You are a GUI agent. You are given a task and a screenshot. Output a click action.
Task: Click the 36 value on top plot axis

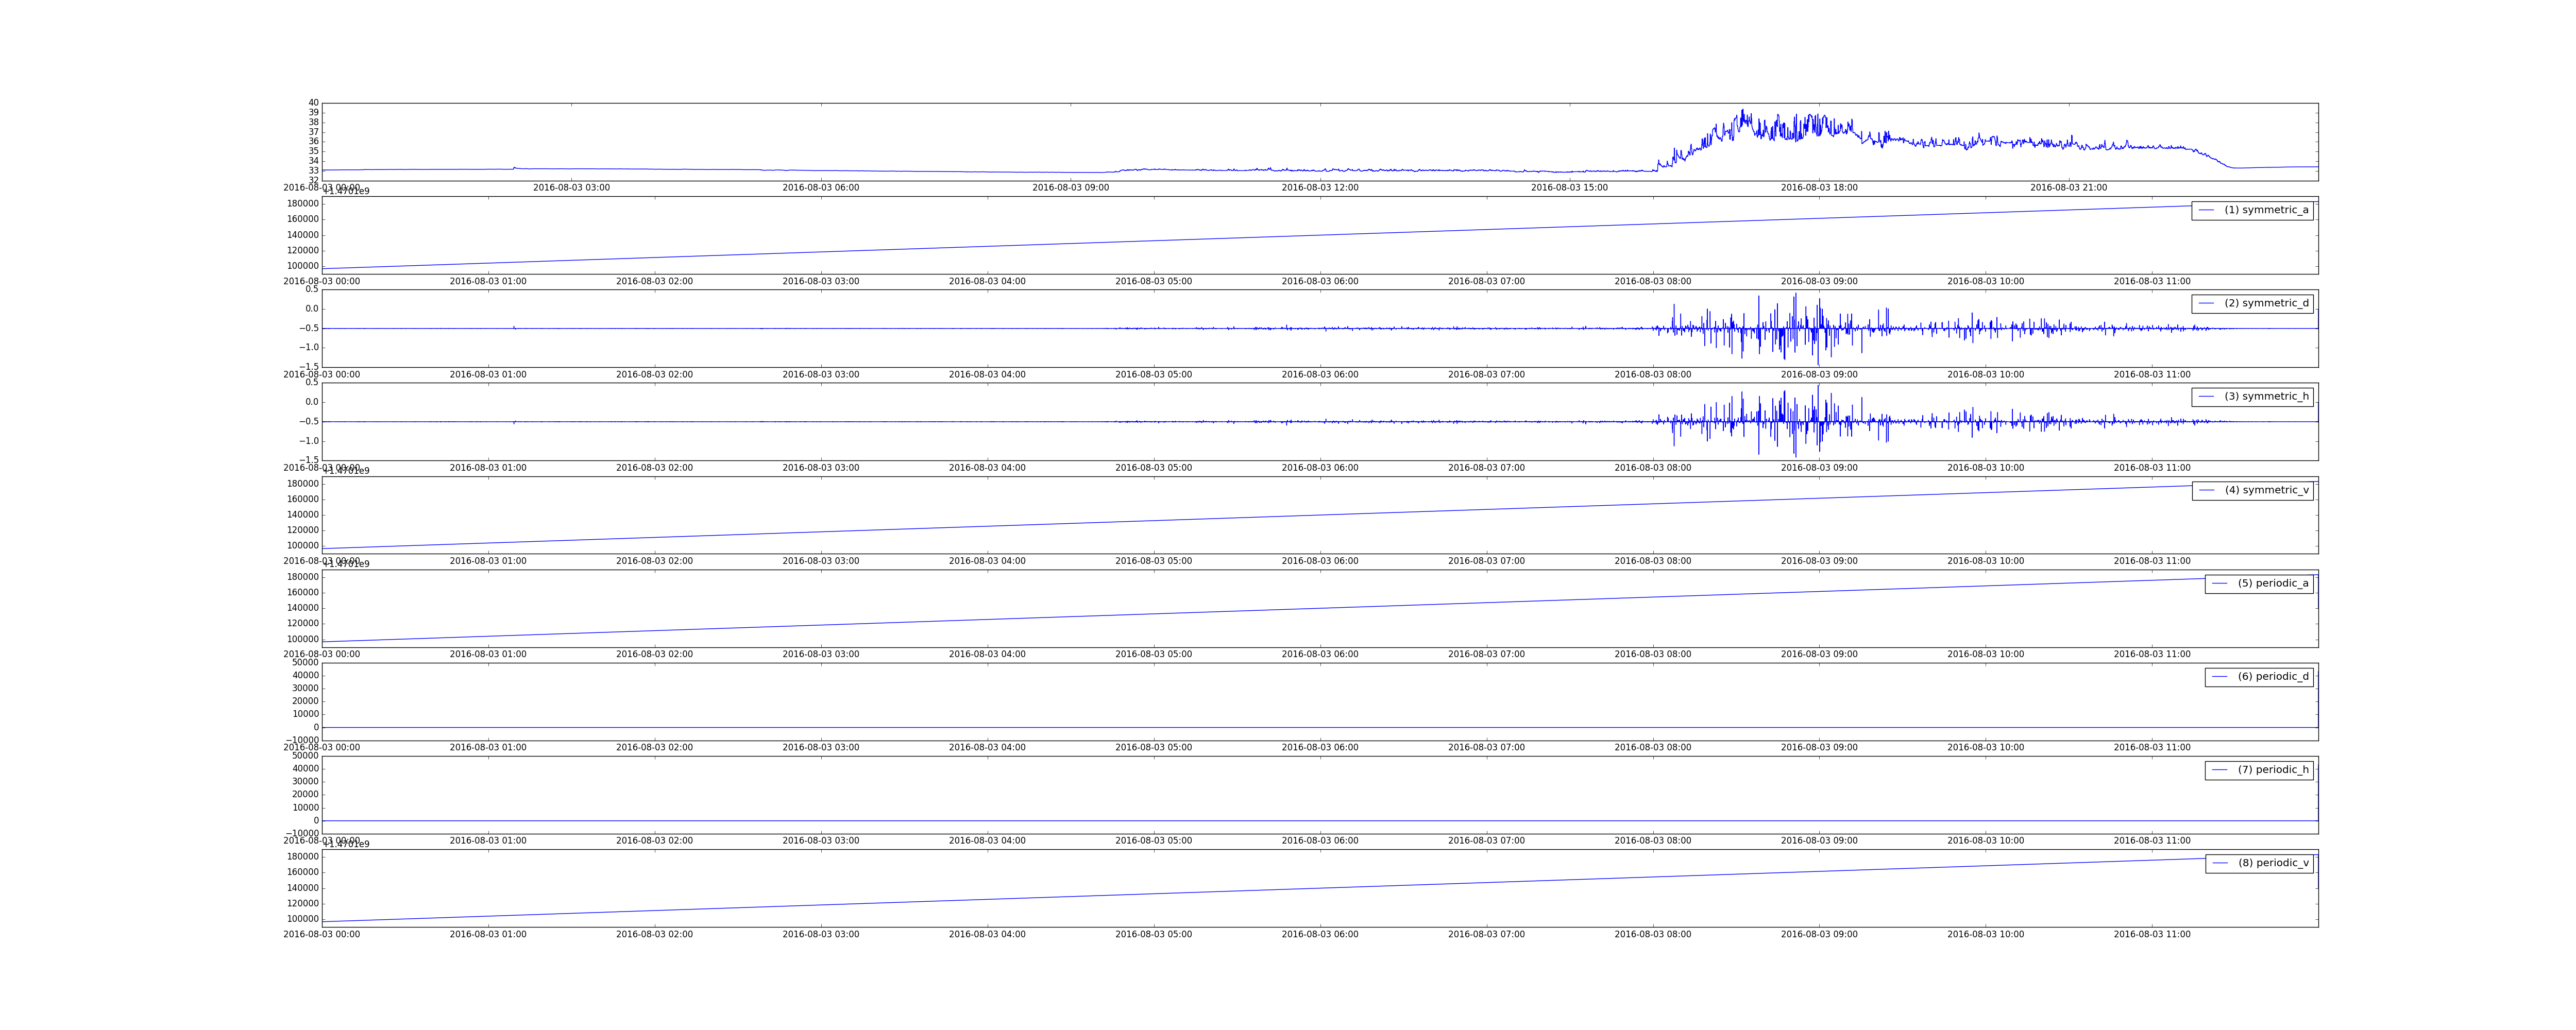click(313, 142)
